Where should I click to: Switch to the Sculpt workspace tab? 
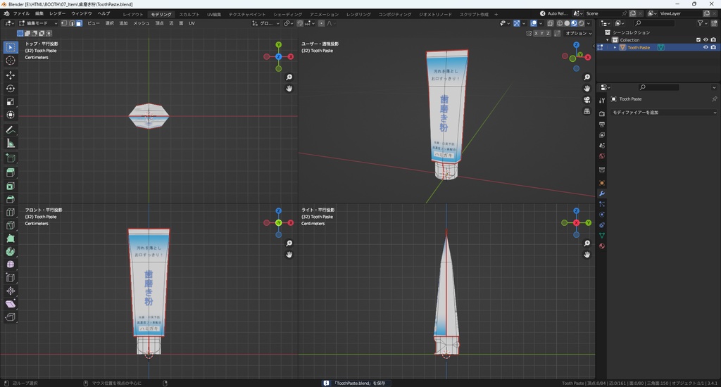coord(189,14)
